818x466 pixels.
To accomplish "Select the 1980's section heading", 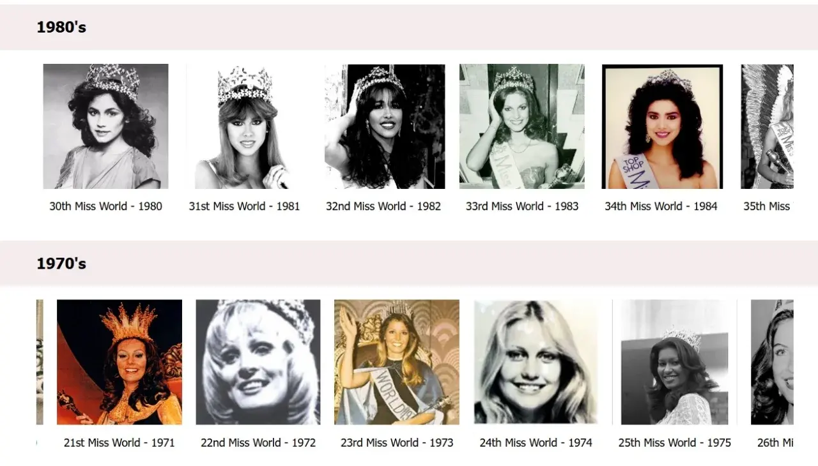I will 61,27.
